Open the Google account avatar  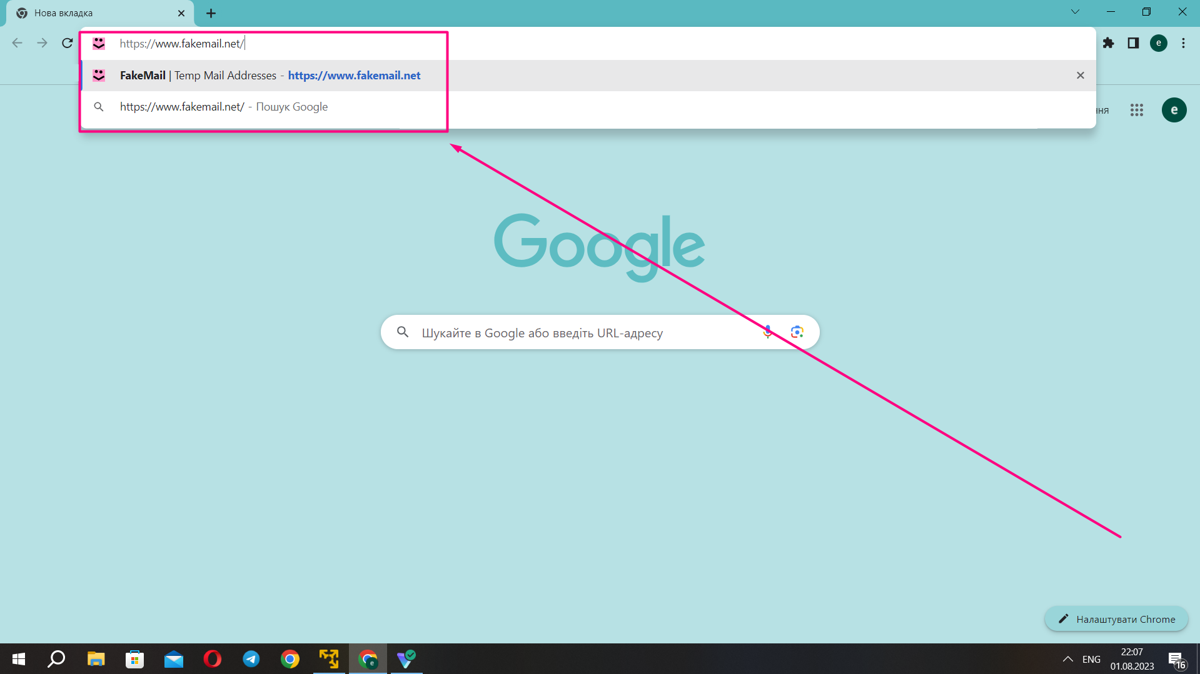[x=1174, y=111]
